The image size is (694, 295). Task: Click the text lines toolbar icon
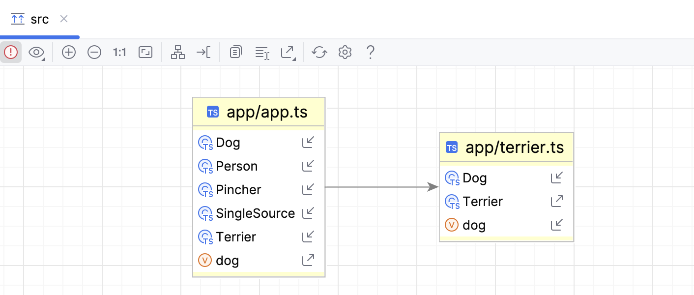click(x=262, y=53)
